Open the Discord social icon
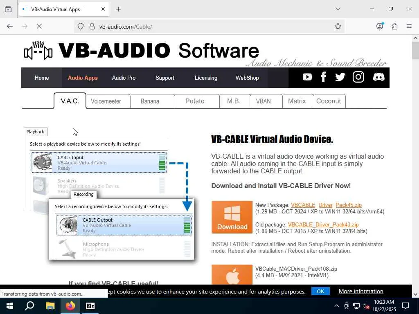Screen dimensions: 419x314 [378, 77]
